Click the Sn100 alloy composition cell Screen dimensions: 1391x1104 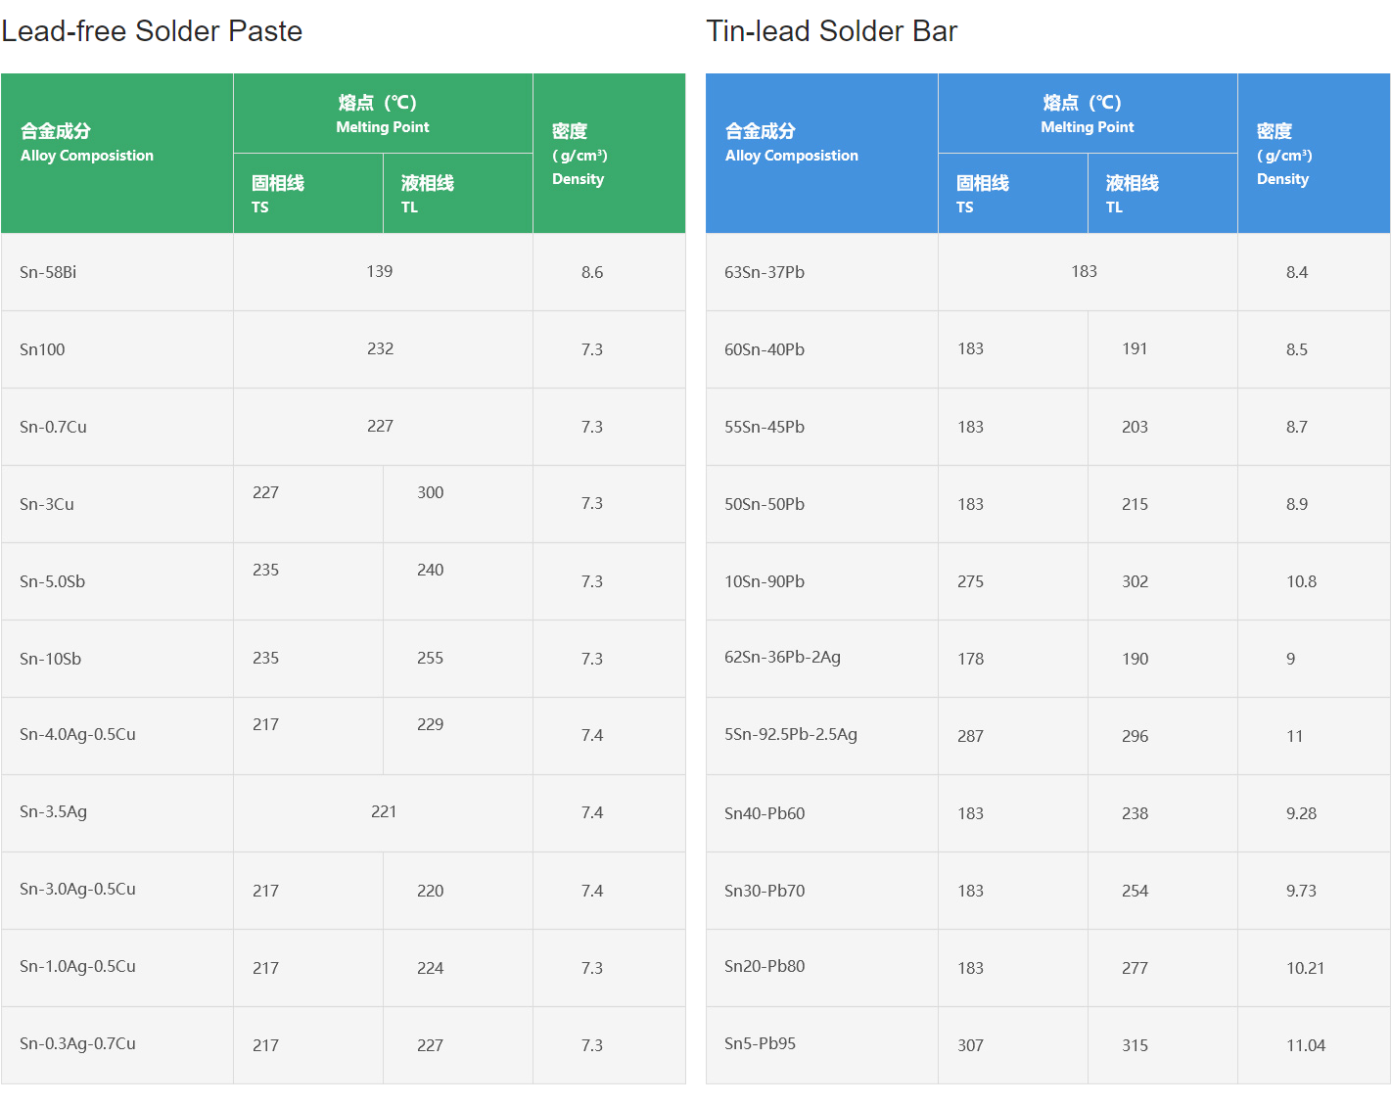tap(42, 349)
